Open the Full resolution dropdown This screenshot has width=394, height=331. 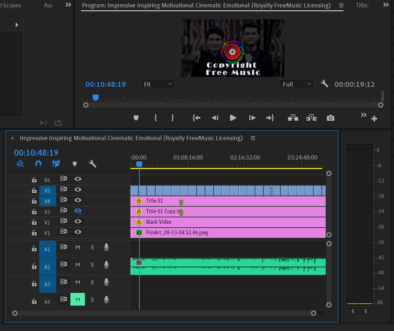click(296, 84)
